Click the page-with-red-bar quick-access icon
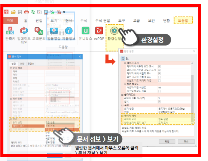Image resolution: width=208 pixels, height=161 pixels. coord(46,12)
